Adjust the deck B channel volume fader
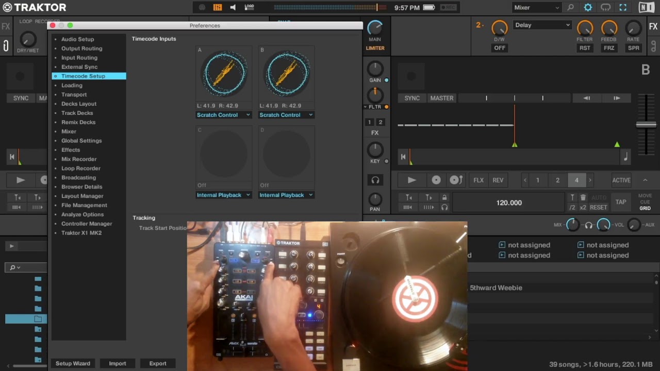660x371 pixels. [646, 124]
